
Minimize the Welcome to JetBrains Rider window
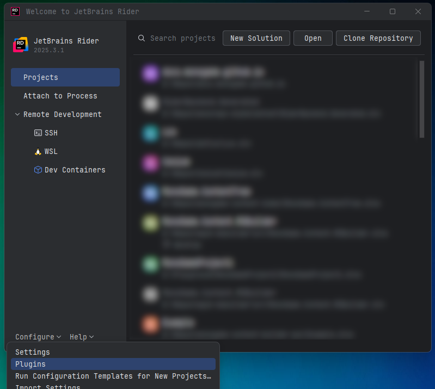[x=367, y=11]
